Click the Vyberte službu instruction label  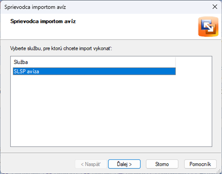pyautogui.click(x=61, y=49)
